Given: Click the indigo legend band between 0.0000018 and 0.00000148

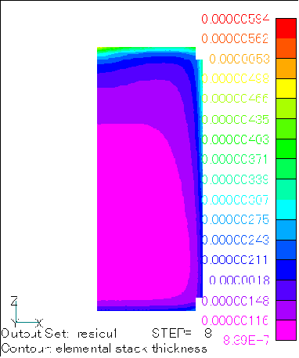Looking at the screenshot, I should click(x=286, y=290).
